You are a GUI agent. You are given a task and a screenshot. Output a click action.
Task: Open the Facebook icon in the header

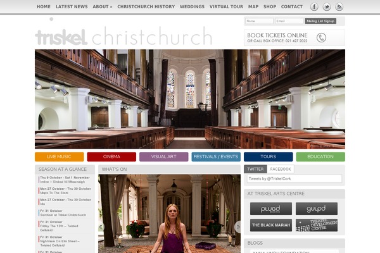click(314, 7)
